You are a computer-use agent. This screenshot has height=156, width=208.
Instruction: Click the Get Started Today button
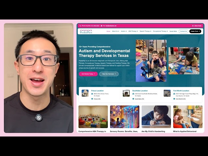[88, 74]
